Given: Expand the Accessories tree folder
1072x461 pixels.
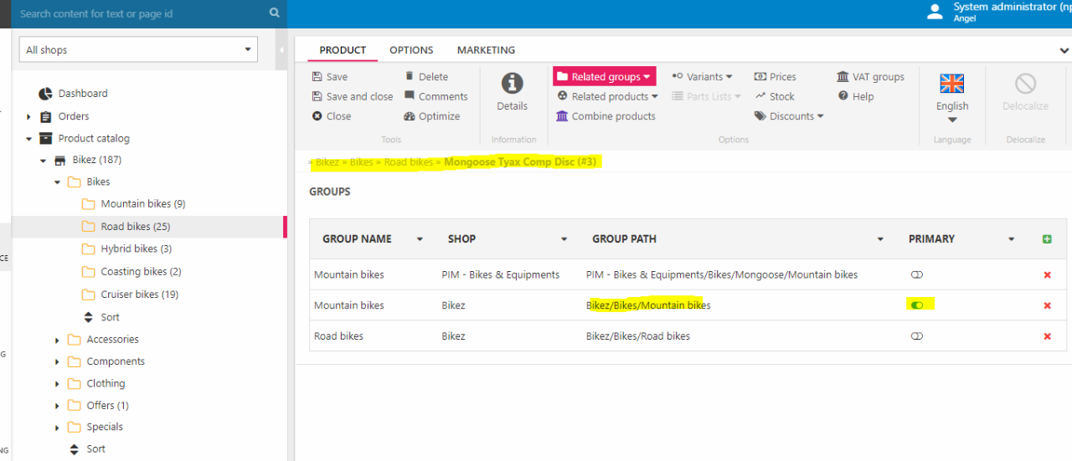Looking at the screenshot, I should pyautogui.click(x=58, y=340).
